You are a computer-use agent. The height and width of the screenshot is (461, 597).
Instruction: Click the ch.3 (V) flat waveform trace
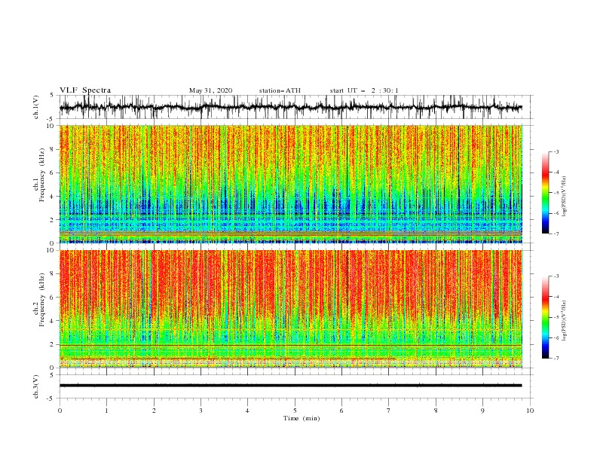coord(291,386)
